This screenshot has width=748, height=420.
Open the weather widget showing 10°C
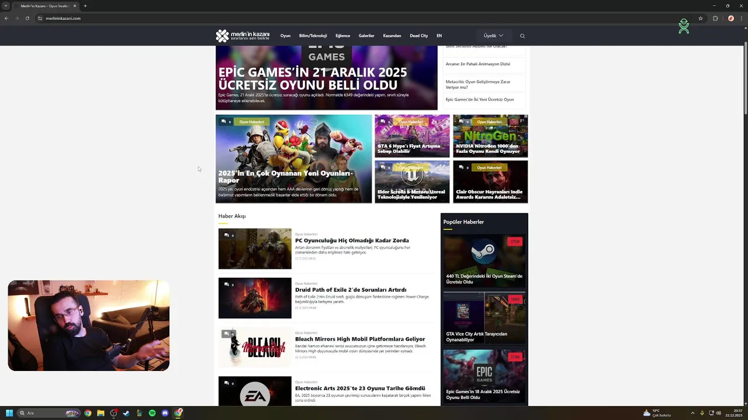657,413
